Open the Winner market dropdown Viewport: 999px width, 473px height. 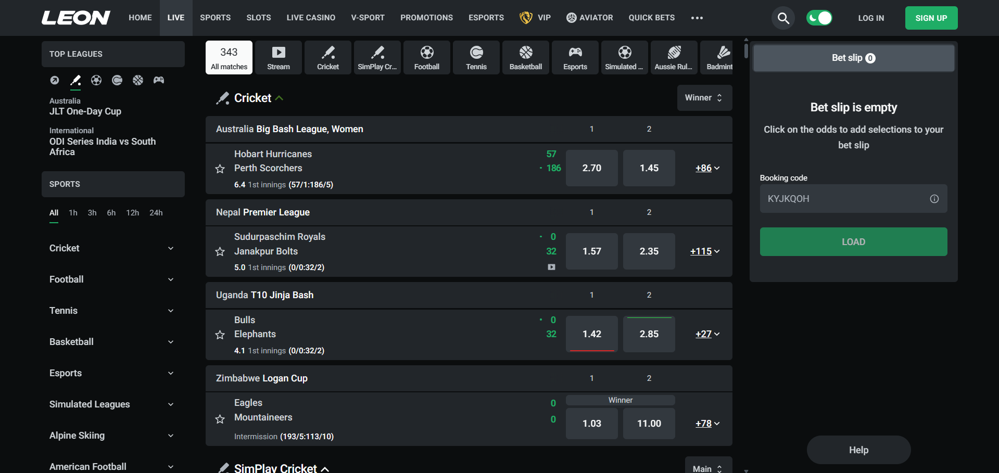pos(704,97)
